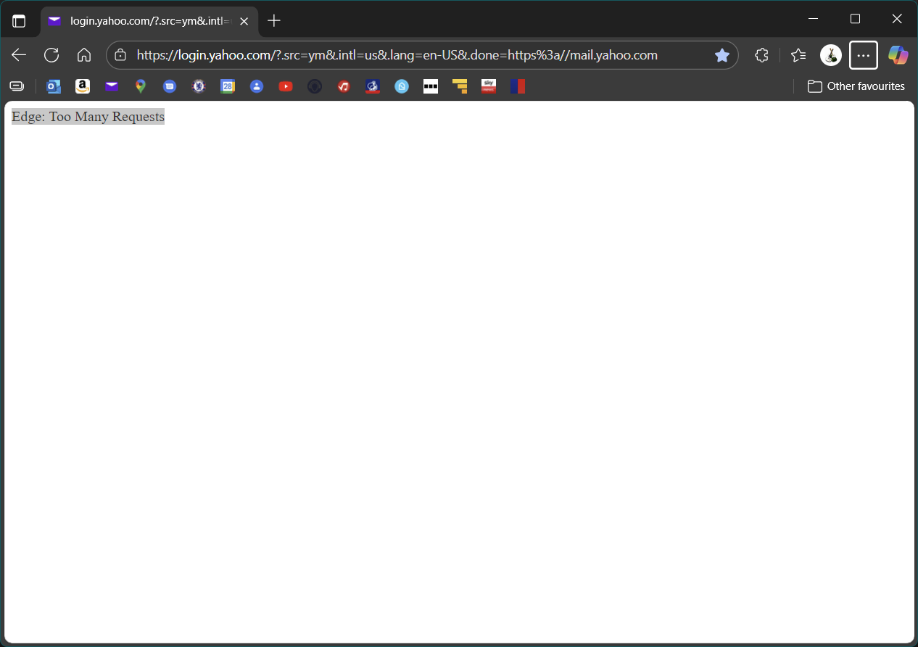Open the home page

84,55
